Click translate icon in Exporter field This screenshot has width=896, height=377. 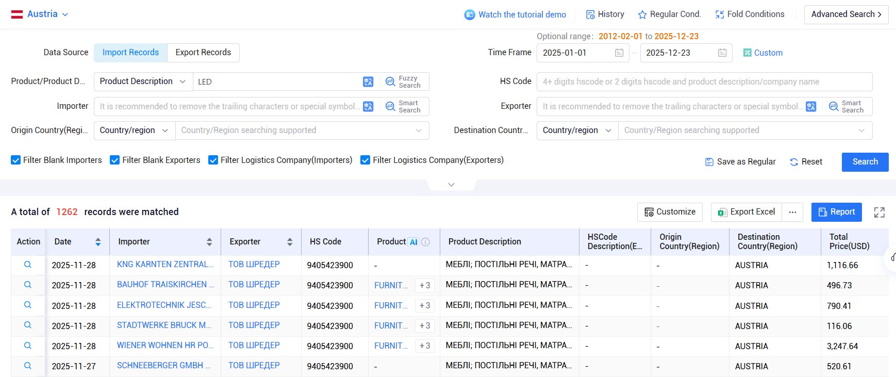point(811,106)
